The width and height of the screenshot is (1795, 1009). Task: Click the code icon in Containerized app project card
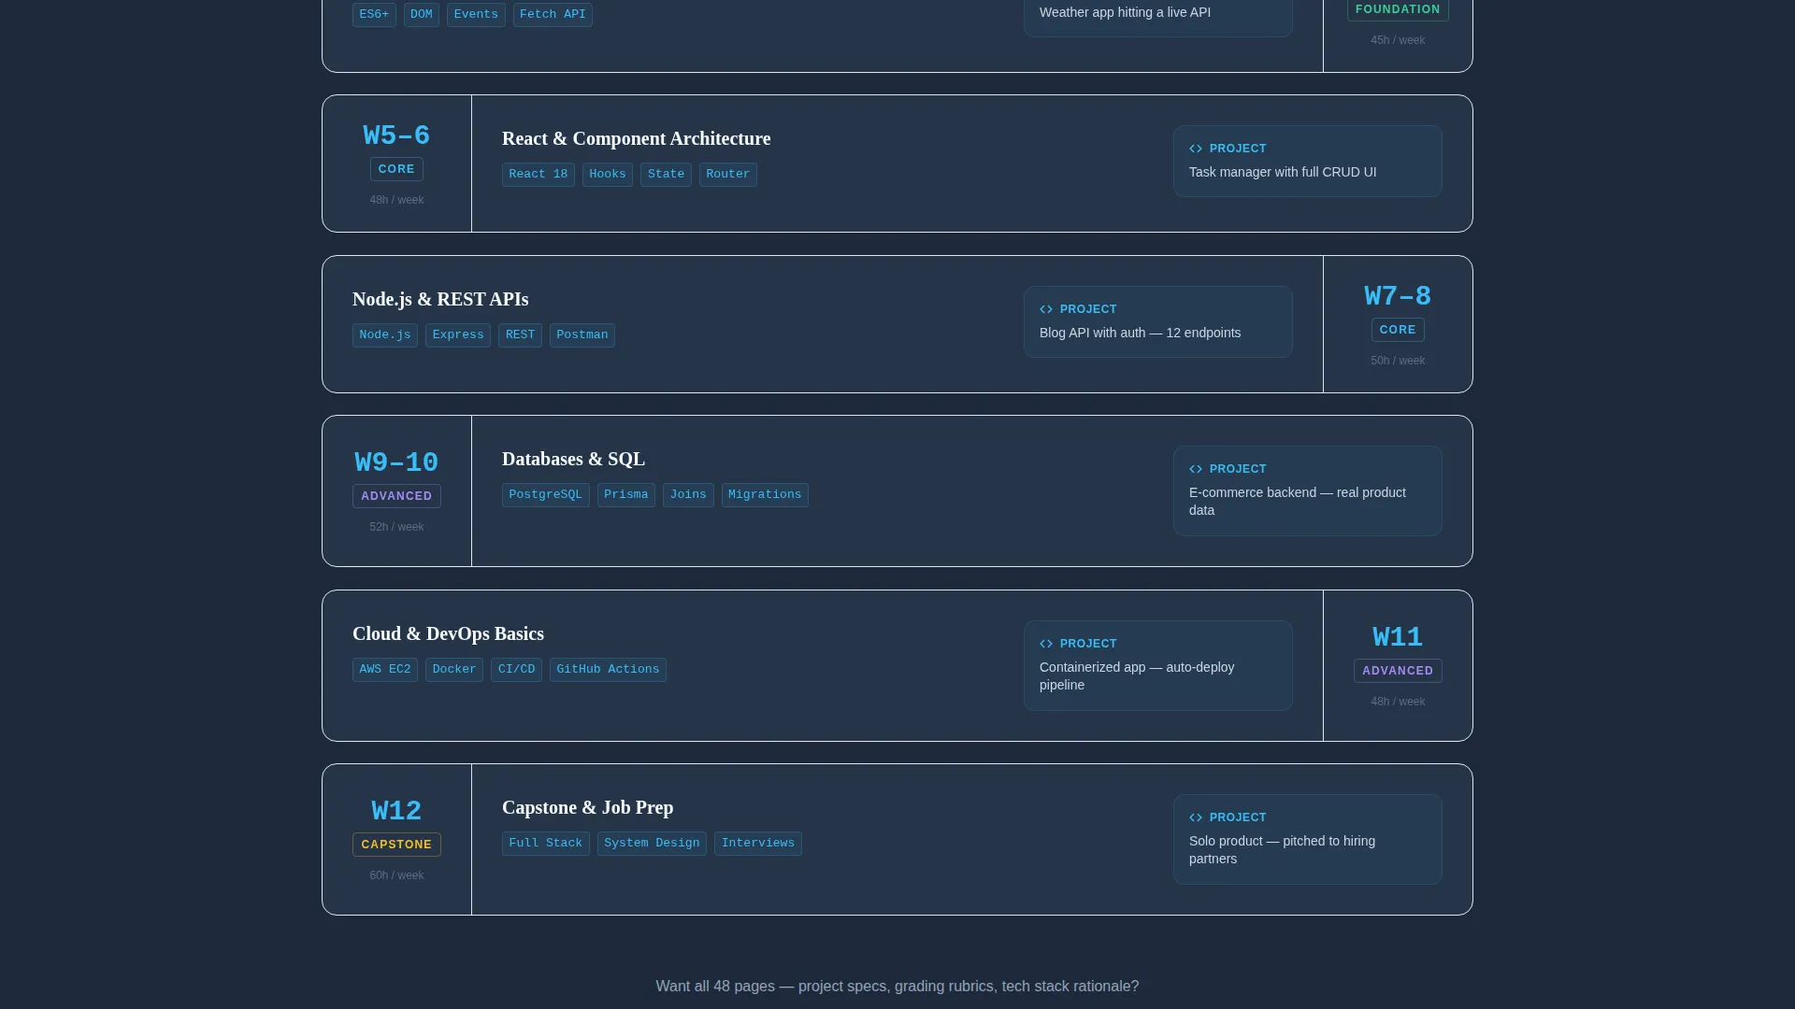click(x=1046, y=644)
